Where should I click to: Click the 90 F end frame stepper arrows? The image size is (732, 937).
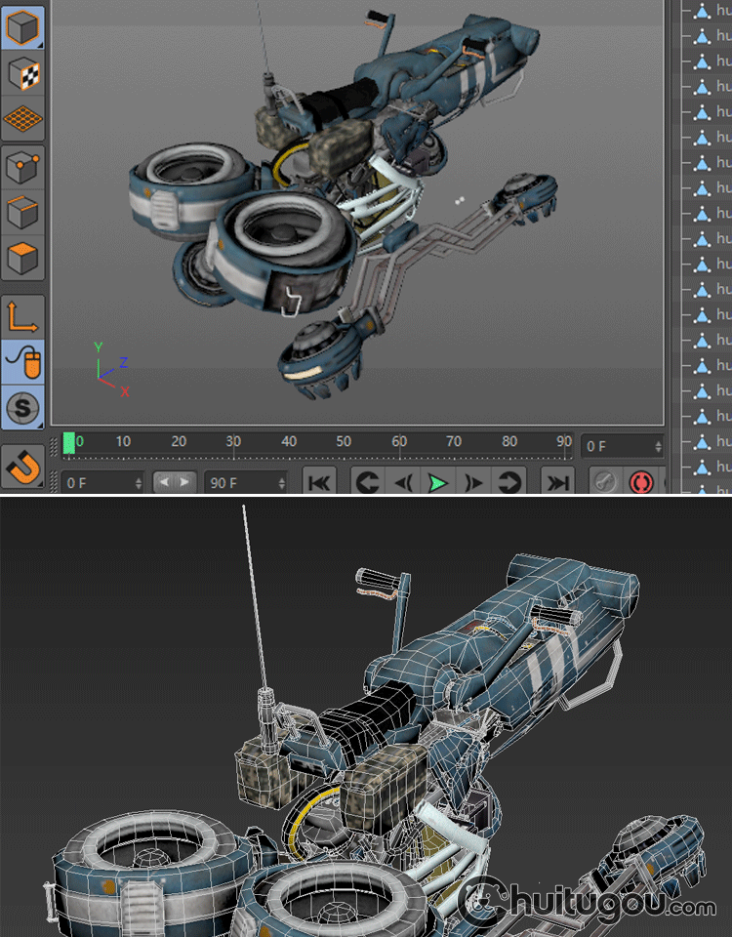point(282,482)
